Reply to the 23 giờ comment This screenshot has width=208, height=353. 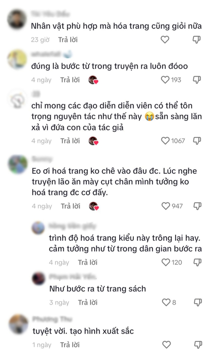pos(68,40)
